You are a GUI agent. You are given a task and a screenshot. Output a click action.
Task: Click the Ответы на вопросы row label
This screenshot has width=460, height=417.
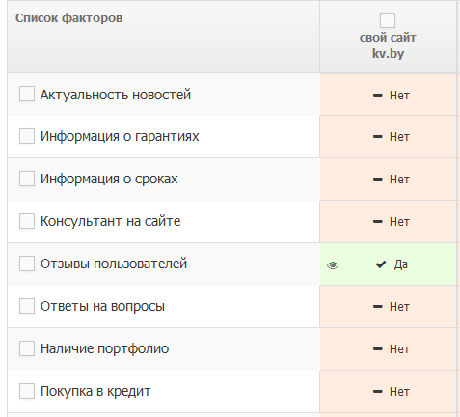coord(102,306)
